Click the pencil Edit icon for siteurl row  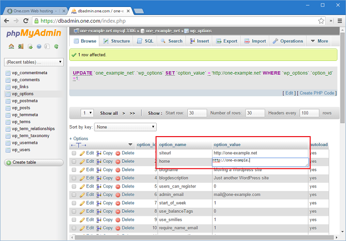click(x=83, y=153)
